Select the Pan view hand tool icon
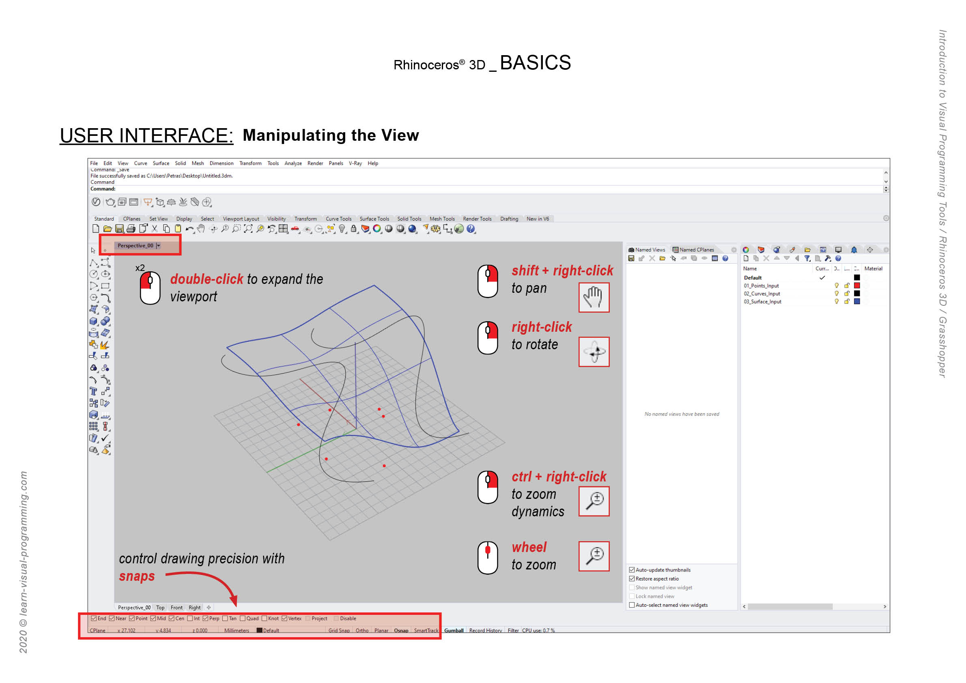 [202, 229]
